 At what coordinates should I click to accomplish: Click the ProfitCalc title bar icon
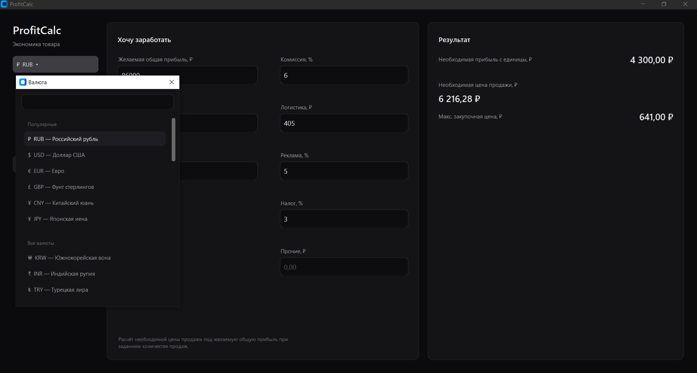[x=4, y=4]
